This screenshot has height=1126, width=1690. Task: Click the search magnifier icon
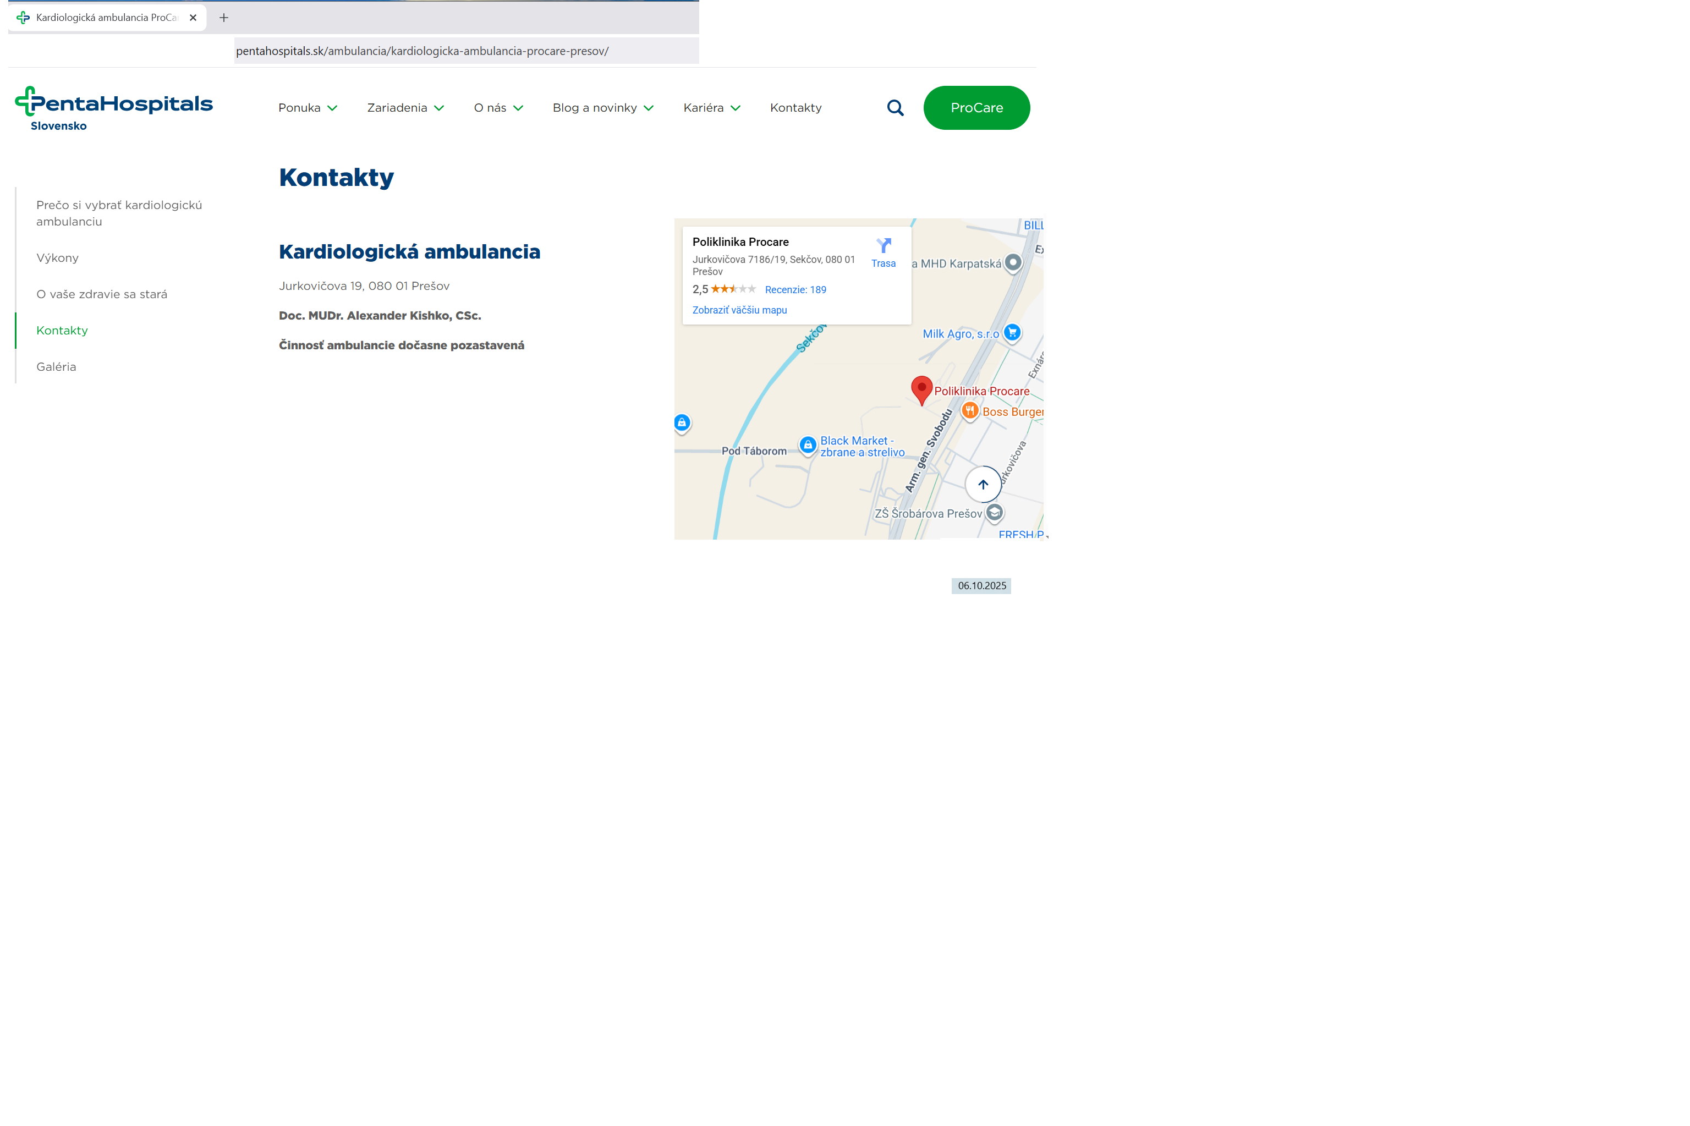(x=895, y=108)
